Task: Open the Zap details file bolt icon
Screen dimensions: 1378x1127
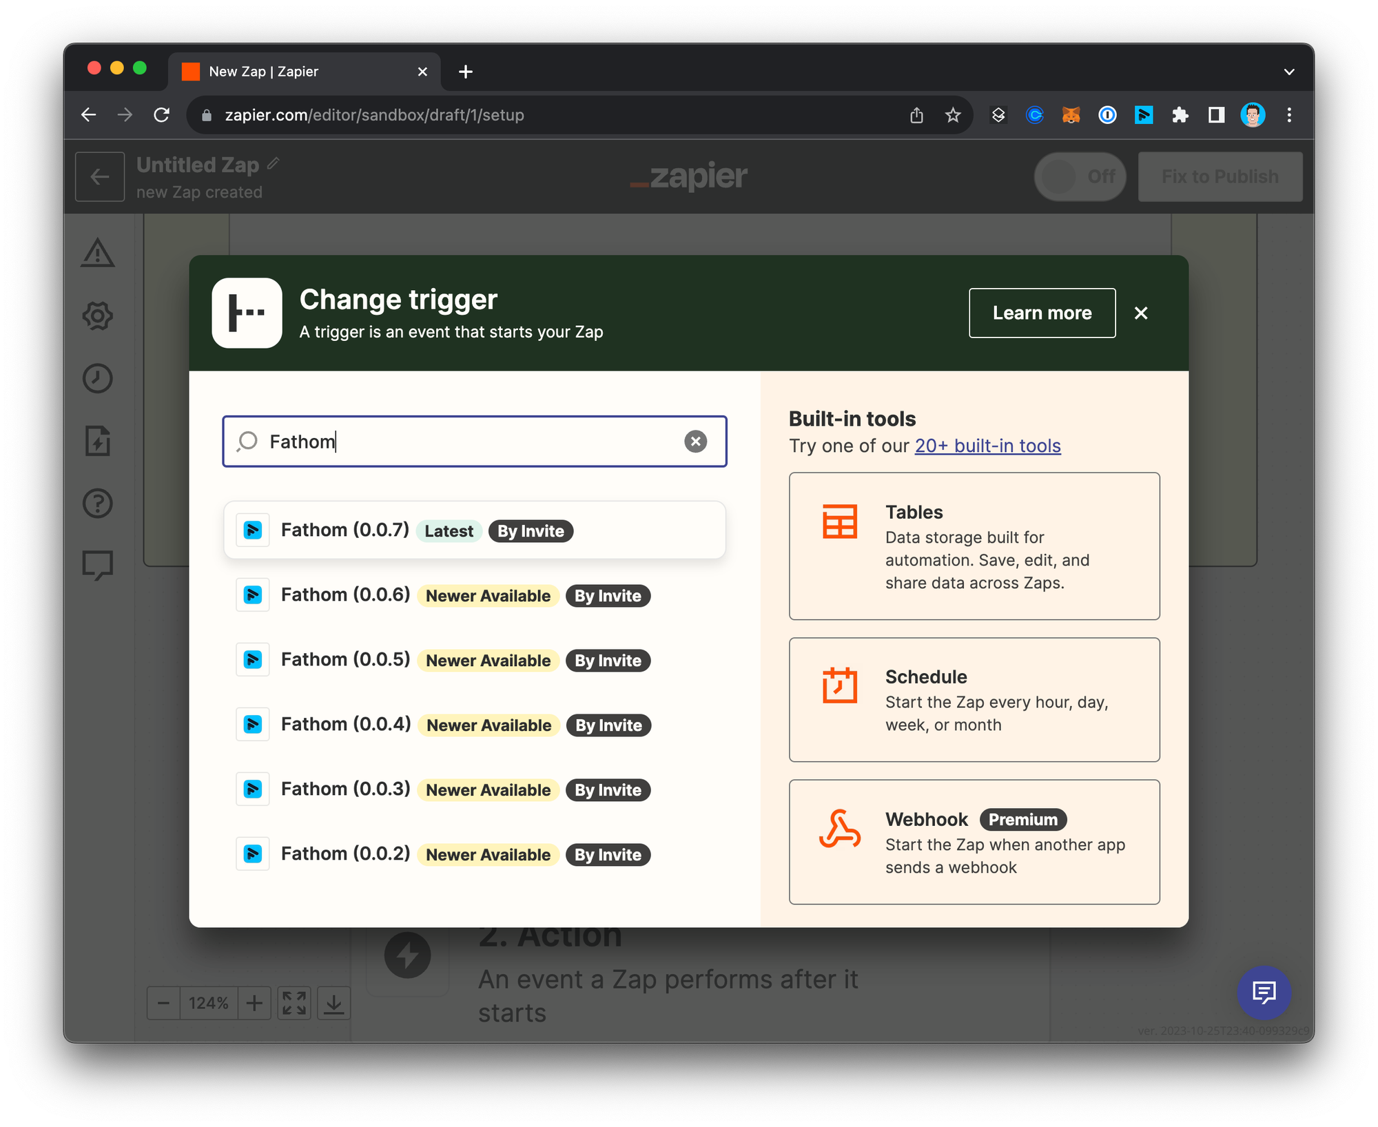Action: pos(98,441)
